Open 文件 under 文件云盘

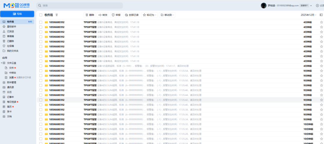[x=11, y=68]
